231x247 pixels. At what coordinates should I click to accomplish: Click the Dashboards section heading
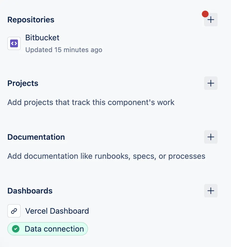[30, 191]
